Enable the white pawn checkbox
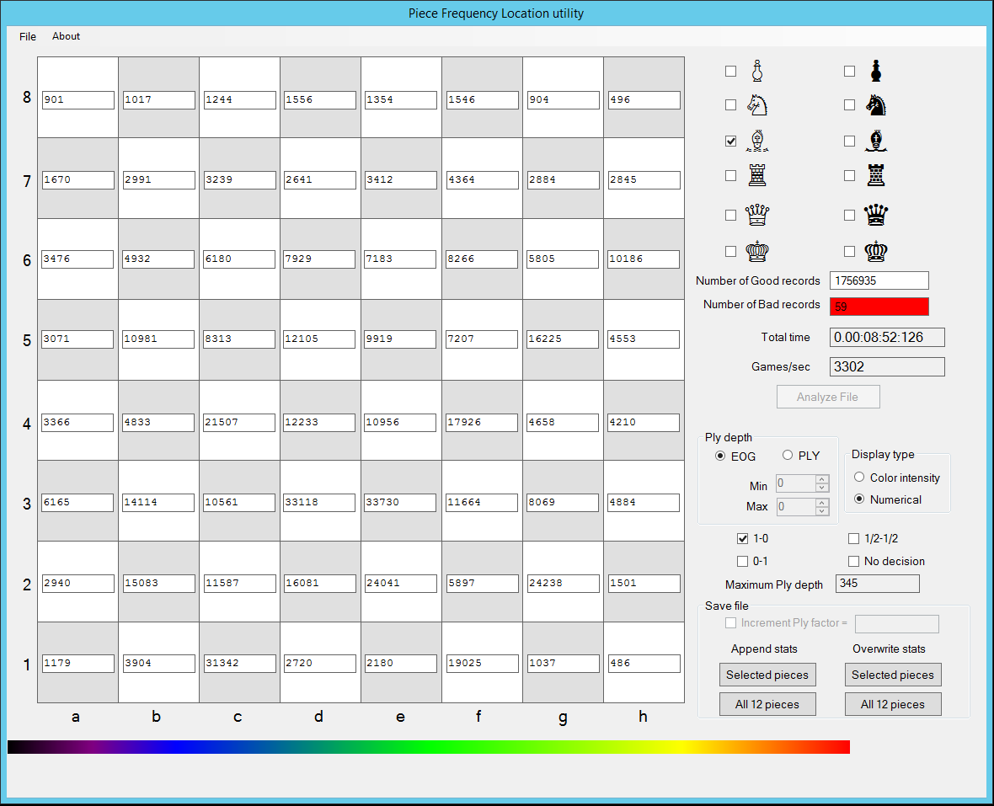The image size is (994, 806). point(731,72)
